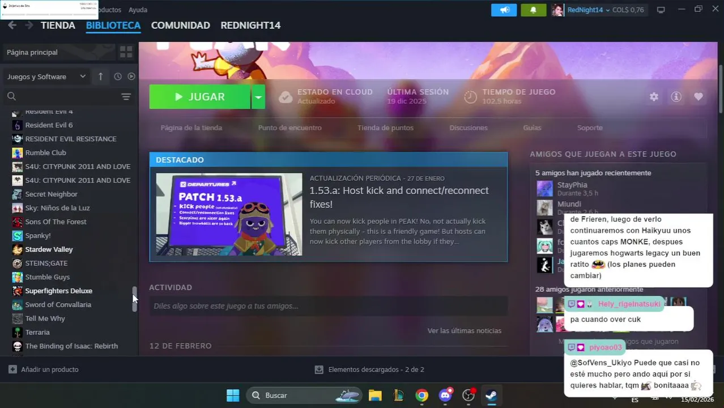The image size is (724, 408).
Task: Click the cloud status icon
Action: (286, 97)
